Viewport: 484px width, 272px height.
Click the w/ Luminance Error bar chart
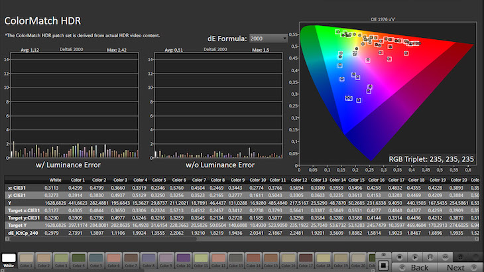click(73, 106)
